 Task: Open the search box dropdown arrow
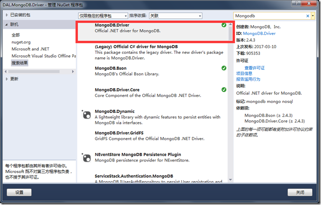point(313,16)
